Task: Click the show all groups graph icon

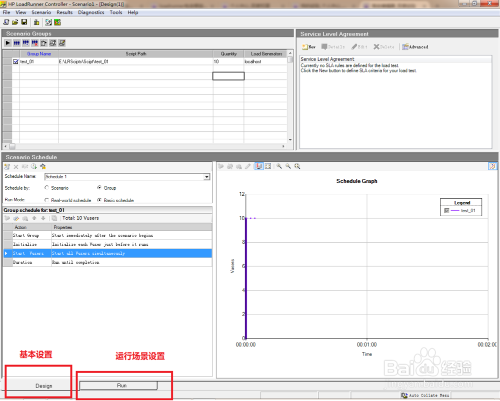Action: (268, 166)
